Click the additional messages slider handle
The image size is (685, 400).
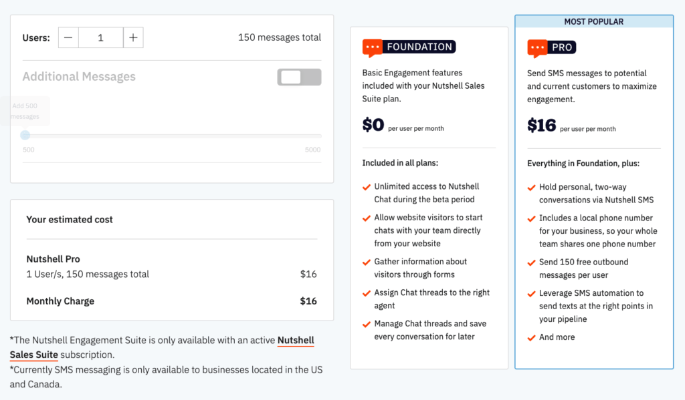click(25, 135)
